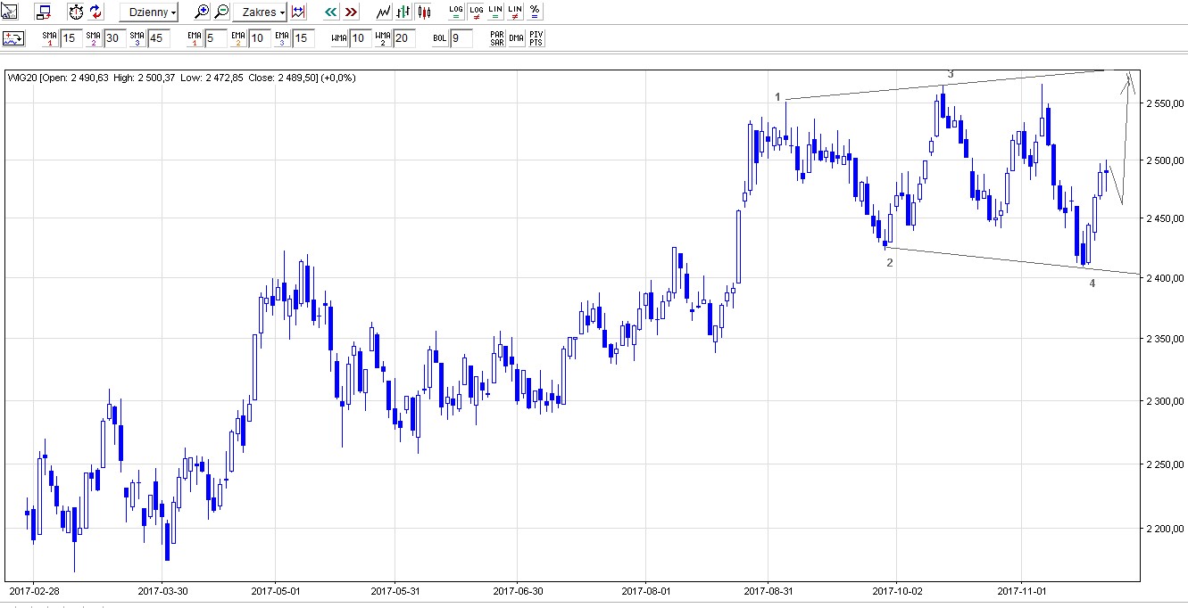Edit WMA 2 period field value 20

pyautogui.click(x=403, y=38)
